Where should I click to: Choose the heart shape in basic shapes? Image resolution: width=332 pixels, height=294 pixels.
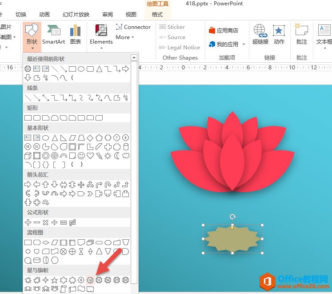click(x=90, y=156)
